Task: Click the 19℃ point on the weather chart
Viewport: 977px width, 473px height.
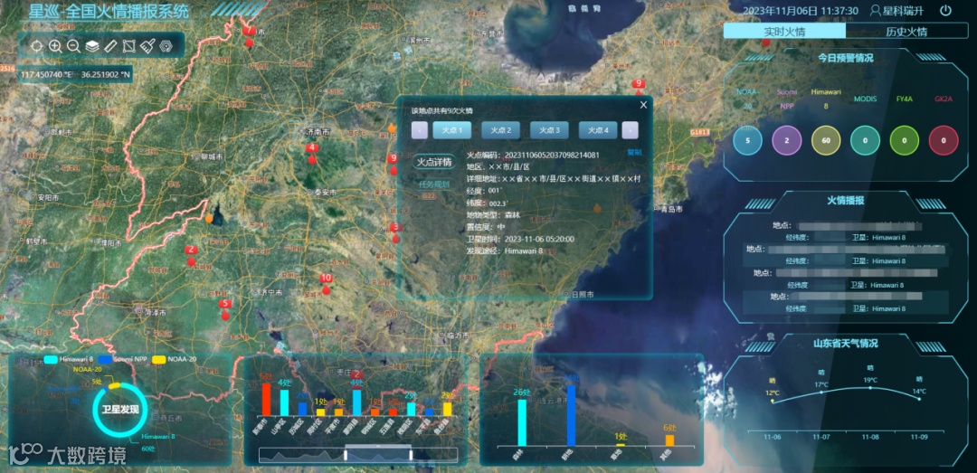Action: [x=870, y=388]
